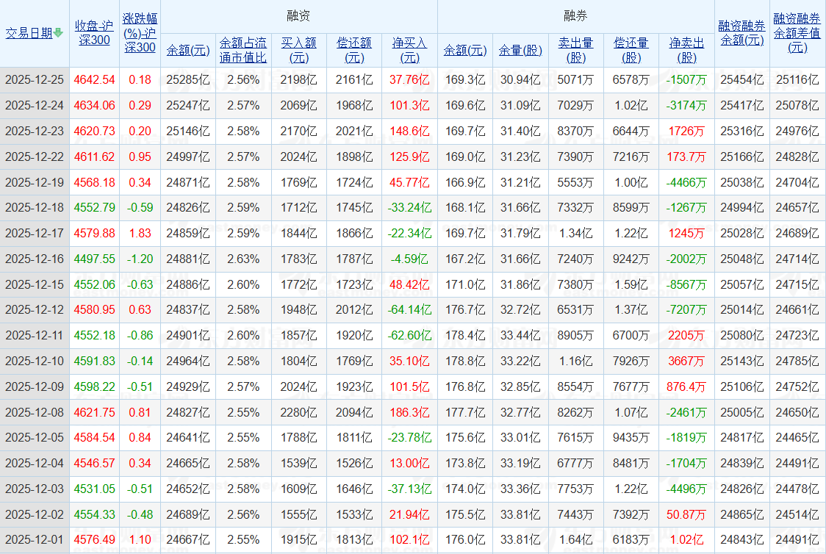Select date cell 2025-12-18
The height and width of the screenshot is (554, 826).
point(35,207)
